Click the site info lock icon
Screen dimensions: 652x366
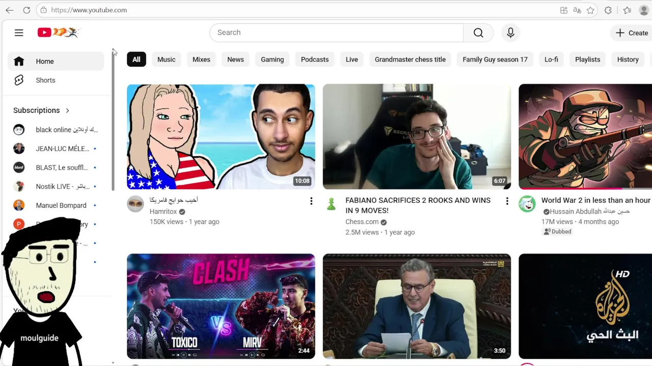44,10
